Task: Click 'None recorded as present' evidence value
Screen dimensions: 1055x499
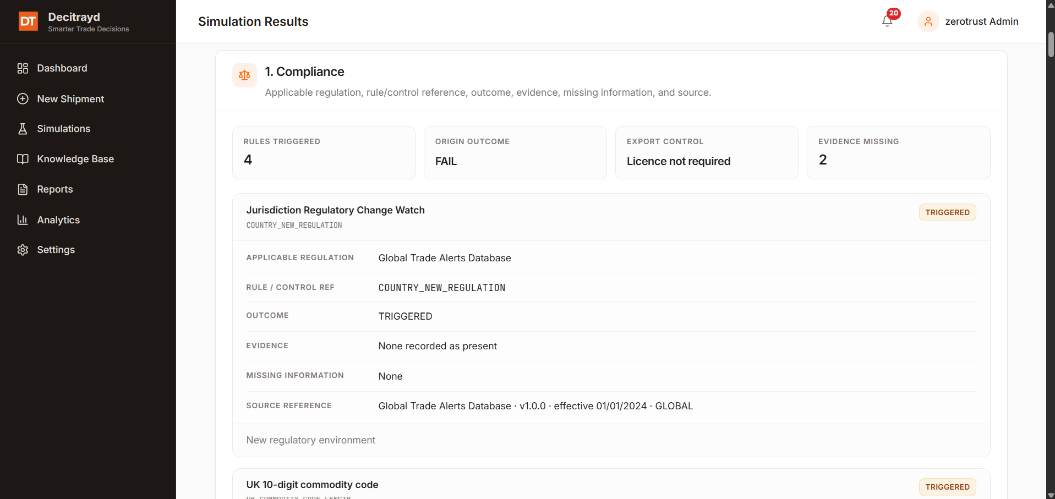Action: coord(438,346)
